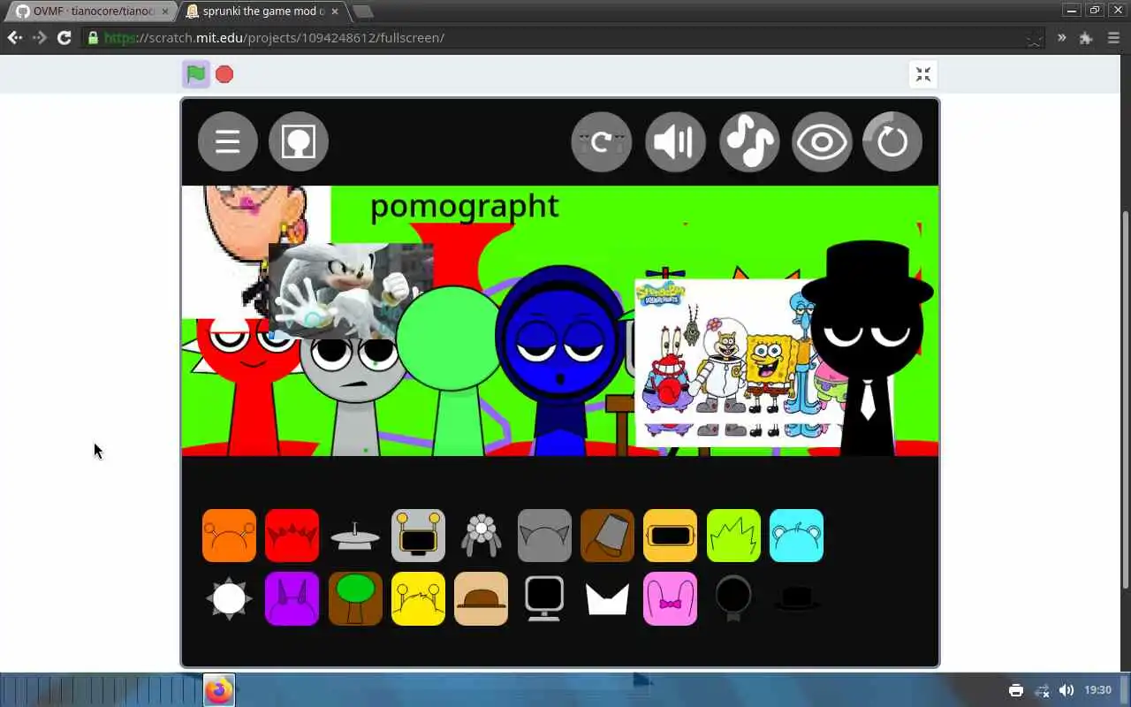Select the black top hat icon

(796, 598)
